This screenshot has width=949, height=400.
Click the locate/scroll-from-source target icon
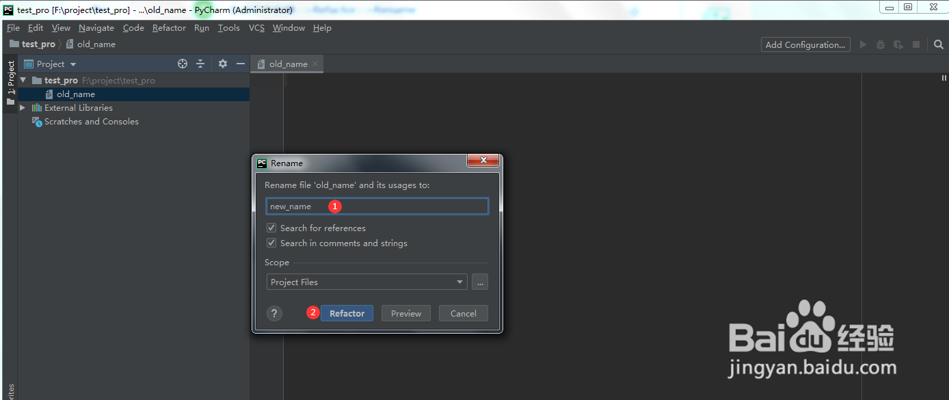coord(183,64)
